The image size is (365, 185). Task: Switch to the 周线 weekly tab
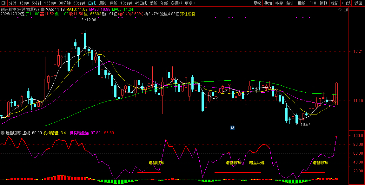coord(103,3)
